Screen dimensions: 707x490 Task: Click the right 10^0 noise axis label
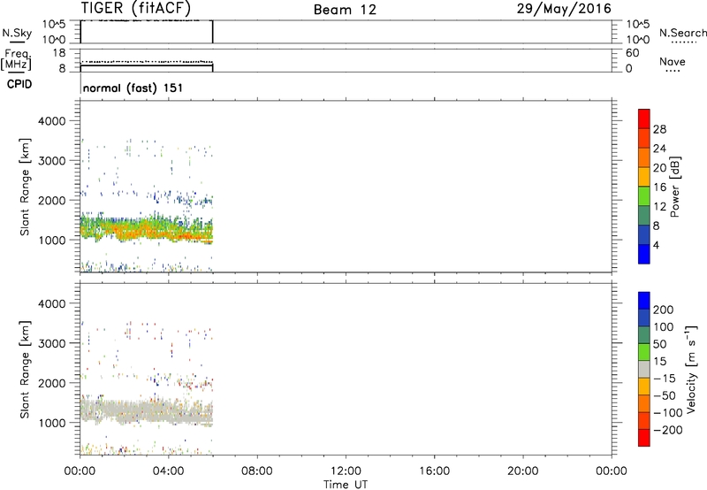pyautogui.click(x=638, y=39)
